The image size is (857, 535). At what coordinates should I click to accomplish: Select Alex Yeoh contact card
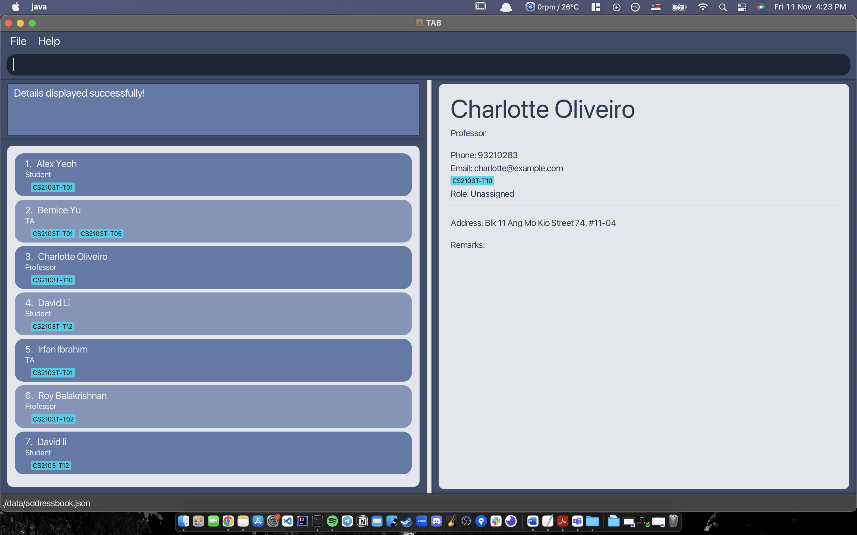click(x=213, y=174)
